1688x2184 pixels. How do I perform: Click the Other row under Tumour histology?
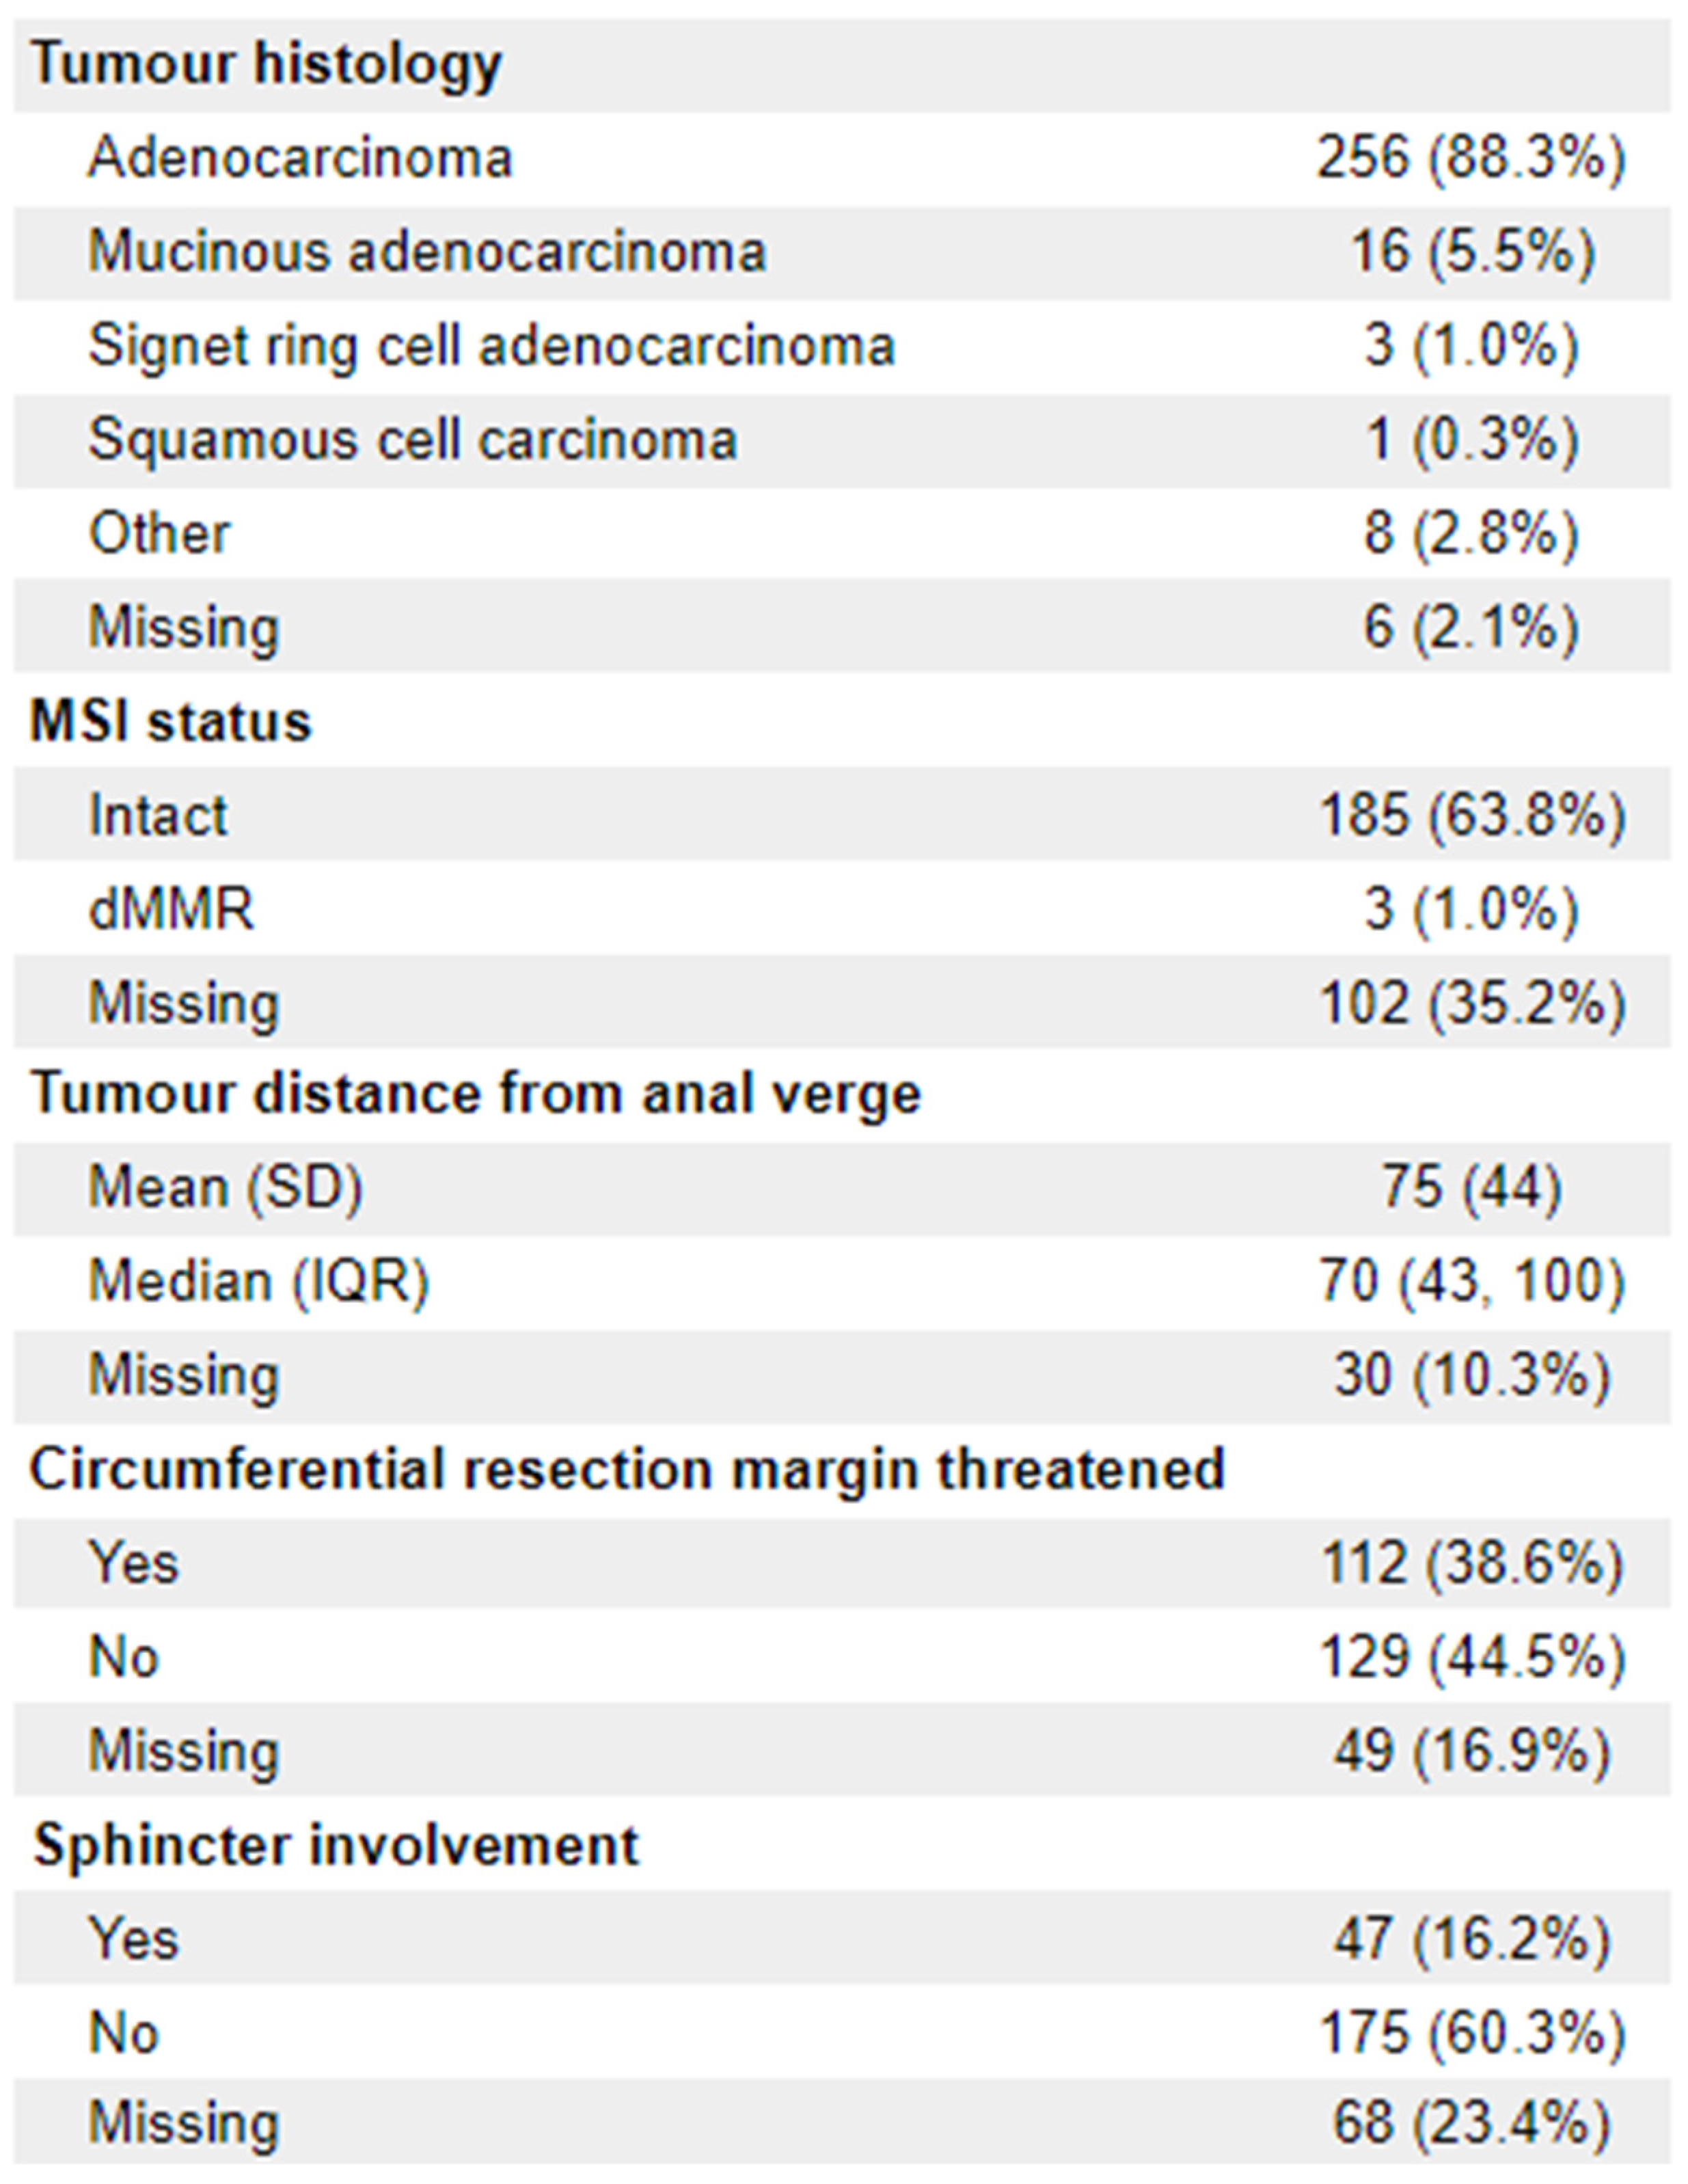point(159,533)
